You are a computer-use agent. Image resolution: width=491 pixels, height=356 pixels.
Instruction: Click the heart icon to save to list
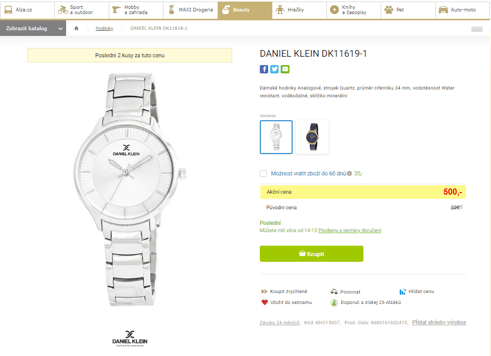click(x=265, y=302)
